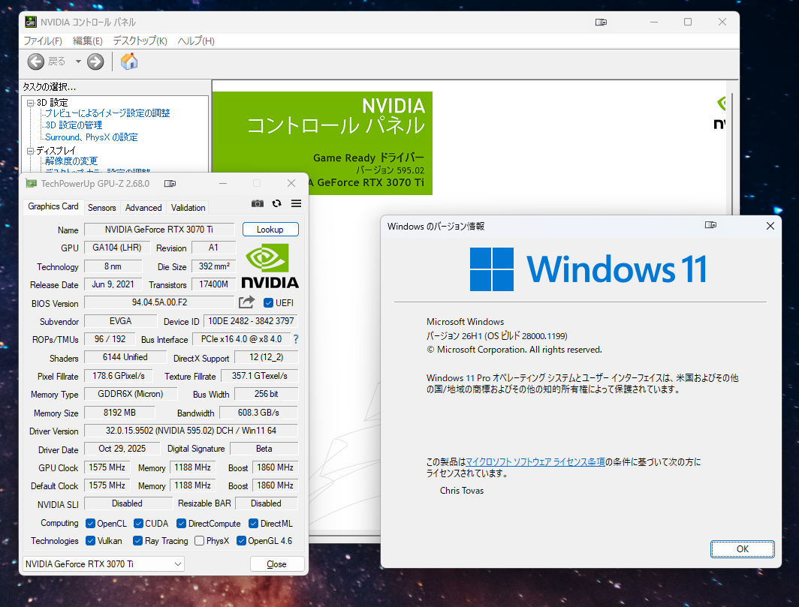Click the snap icon in NVIDIA Control Panel title bar

tap(602, 22)
